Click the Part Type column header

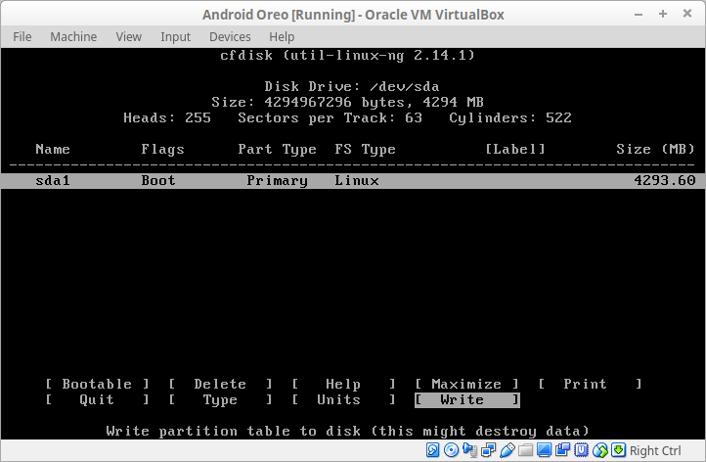point(277,149)
